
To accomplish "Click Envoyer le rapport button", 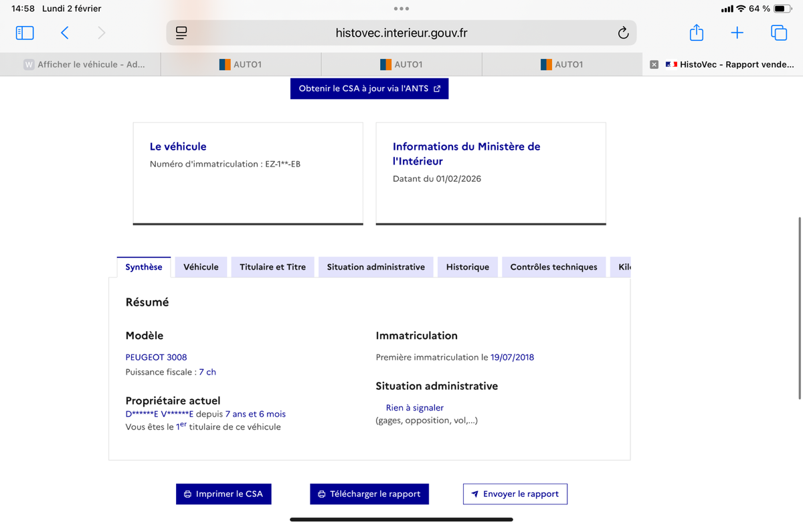I will point(515,494).
